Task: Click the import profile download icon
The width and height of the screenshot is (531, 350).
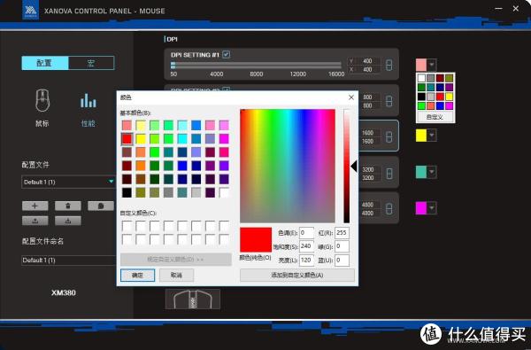Action: click(68, 221)
